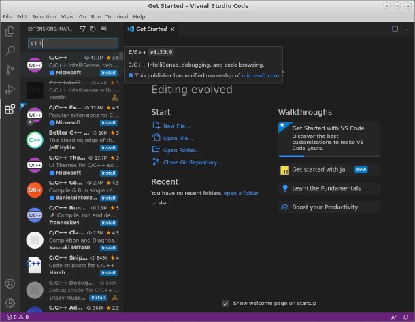Click the extensions list scrollbar
Screen dimensions: 415x322
pyautogui.click(x=121, y=56)
